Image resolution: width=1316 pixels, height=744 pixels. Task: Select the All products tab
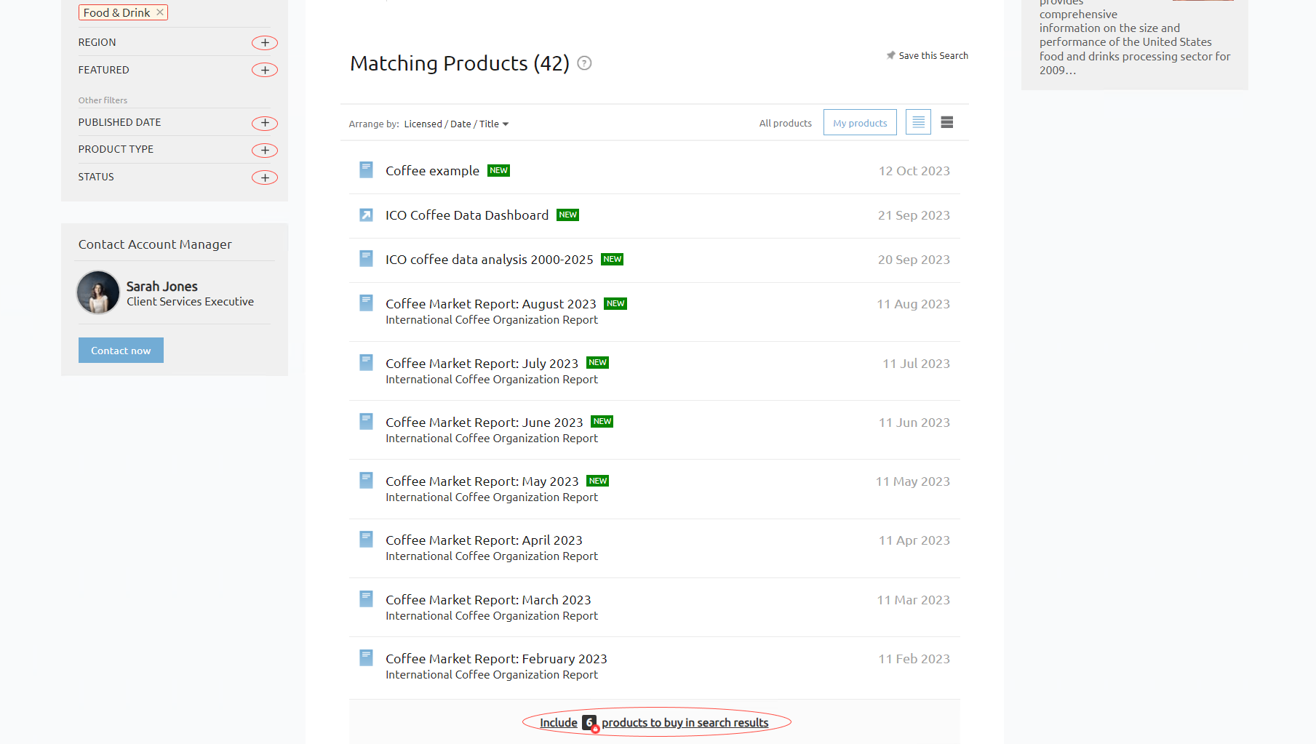[785, 124]
